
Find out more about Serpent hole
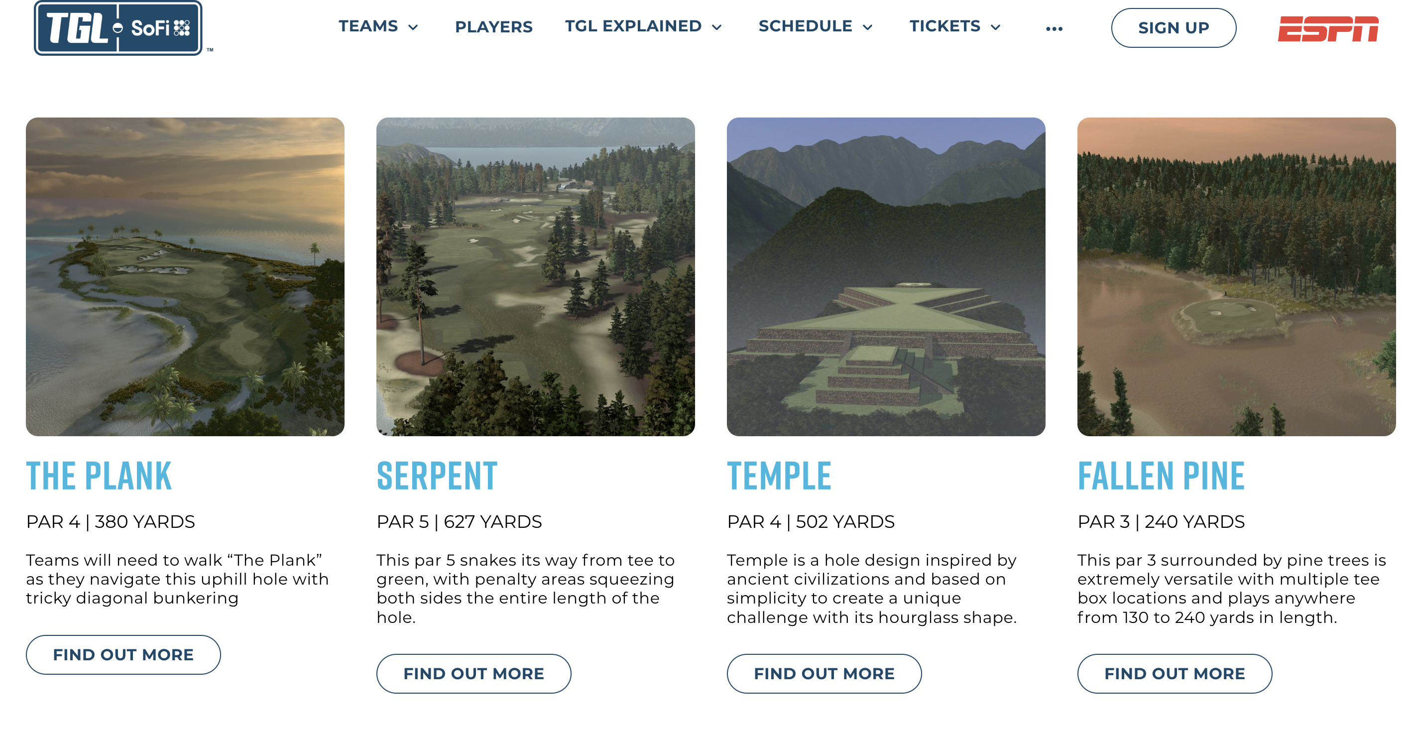coord(473,674)
